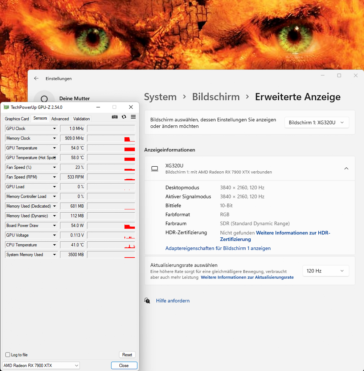Open the Fan Speed (RPM) dropdown
Viewport: 364px width, 371px height.
tap(54, 177)
